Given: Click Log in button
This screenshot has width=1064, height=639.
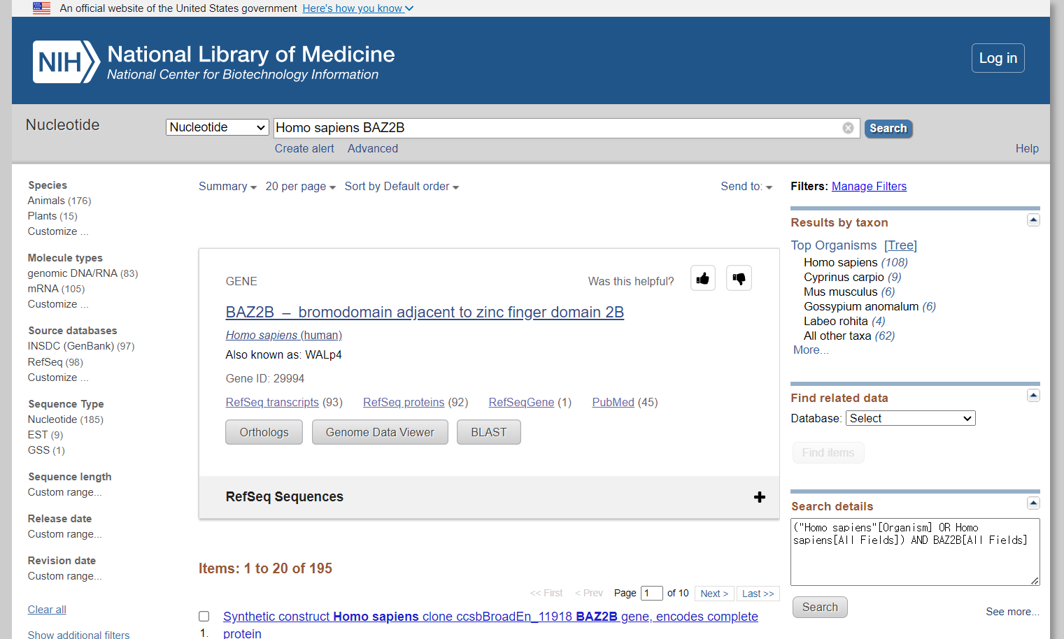Looking at the screenshot, I should pyautogui.click(x=998, y=58).
